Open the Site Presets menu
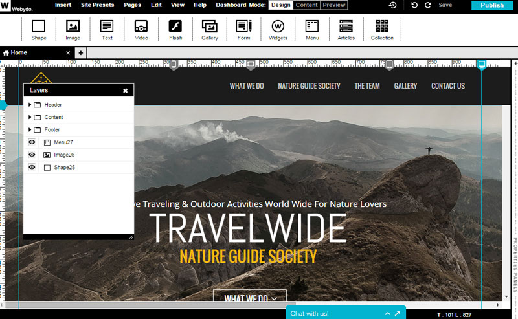The image size is (518, 319). (x=98, y=5)
